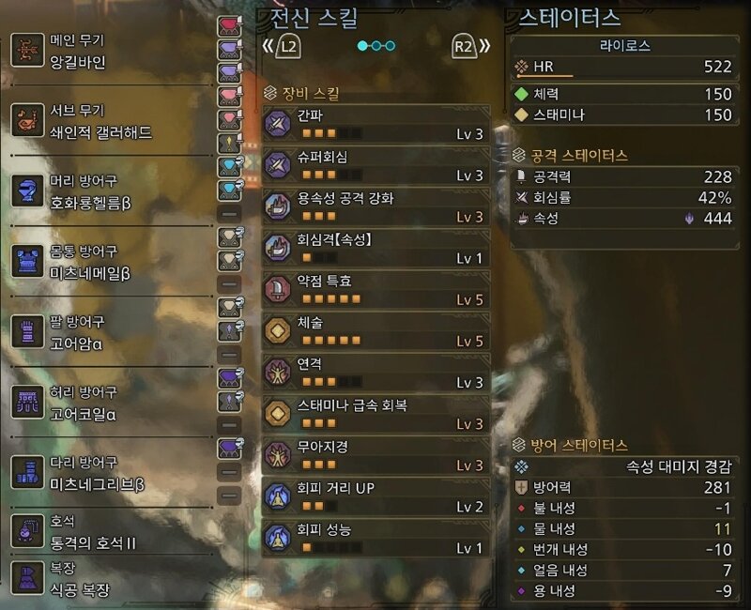Image resolution: width=751 pixels, height=610 pixels.
Task: Select the third page indicator dot
Action: pyautogui.click(x=391, y=45)
